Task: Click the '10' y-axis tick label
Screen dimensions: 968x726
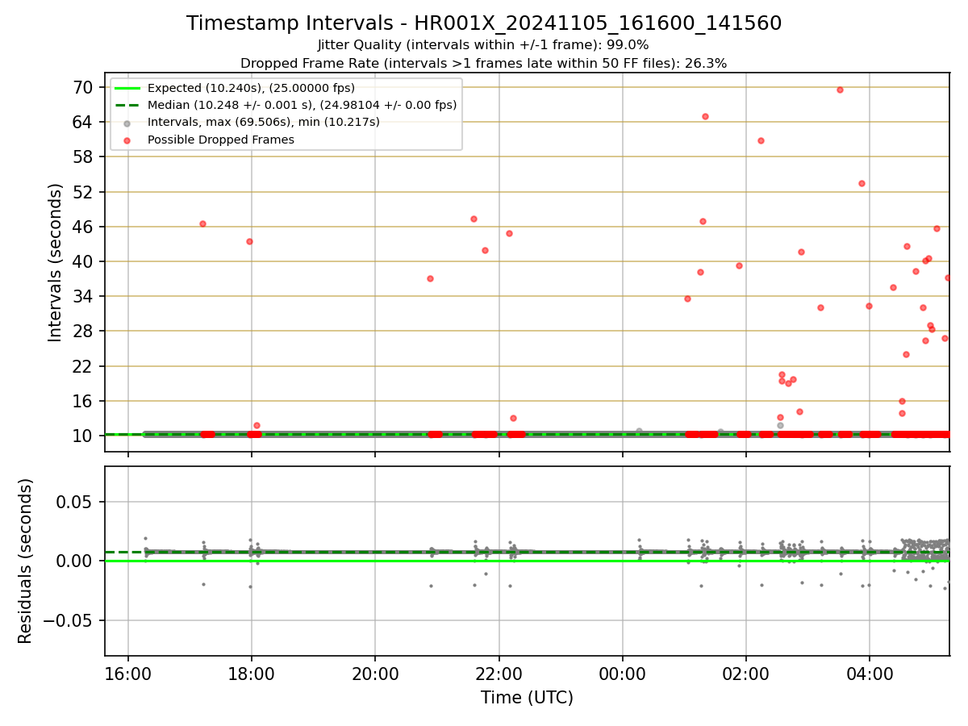Action: point(84,436)
